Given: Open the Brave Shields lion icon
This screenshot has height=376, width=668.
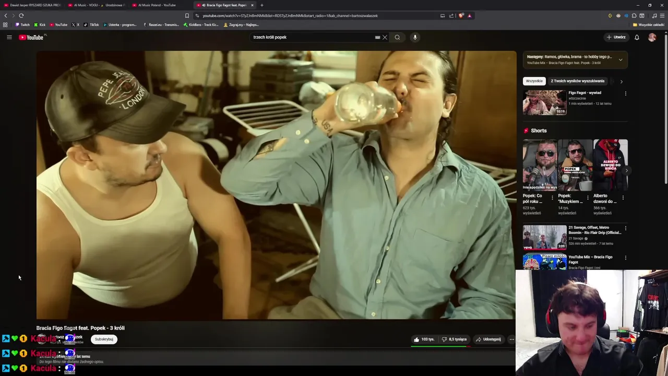Looking at the screenshot, I should [x=461, y=16].
